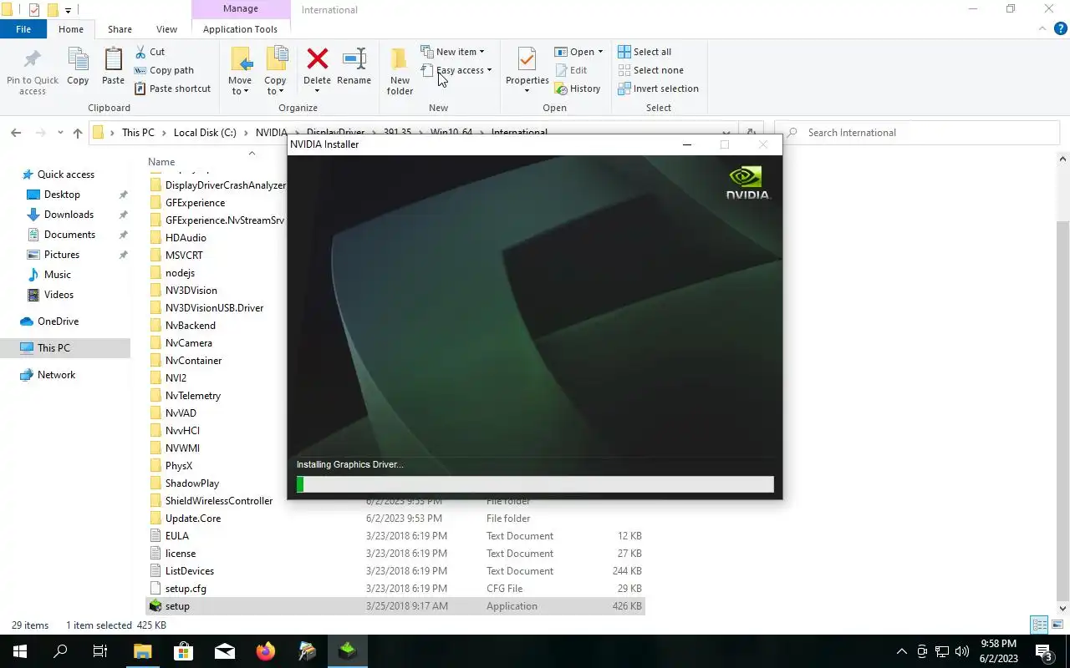Expand the Open dropdown arrow
Screen dimensions: 1070x668
pyautogui.click(x=600, y=52)
